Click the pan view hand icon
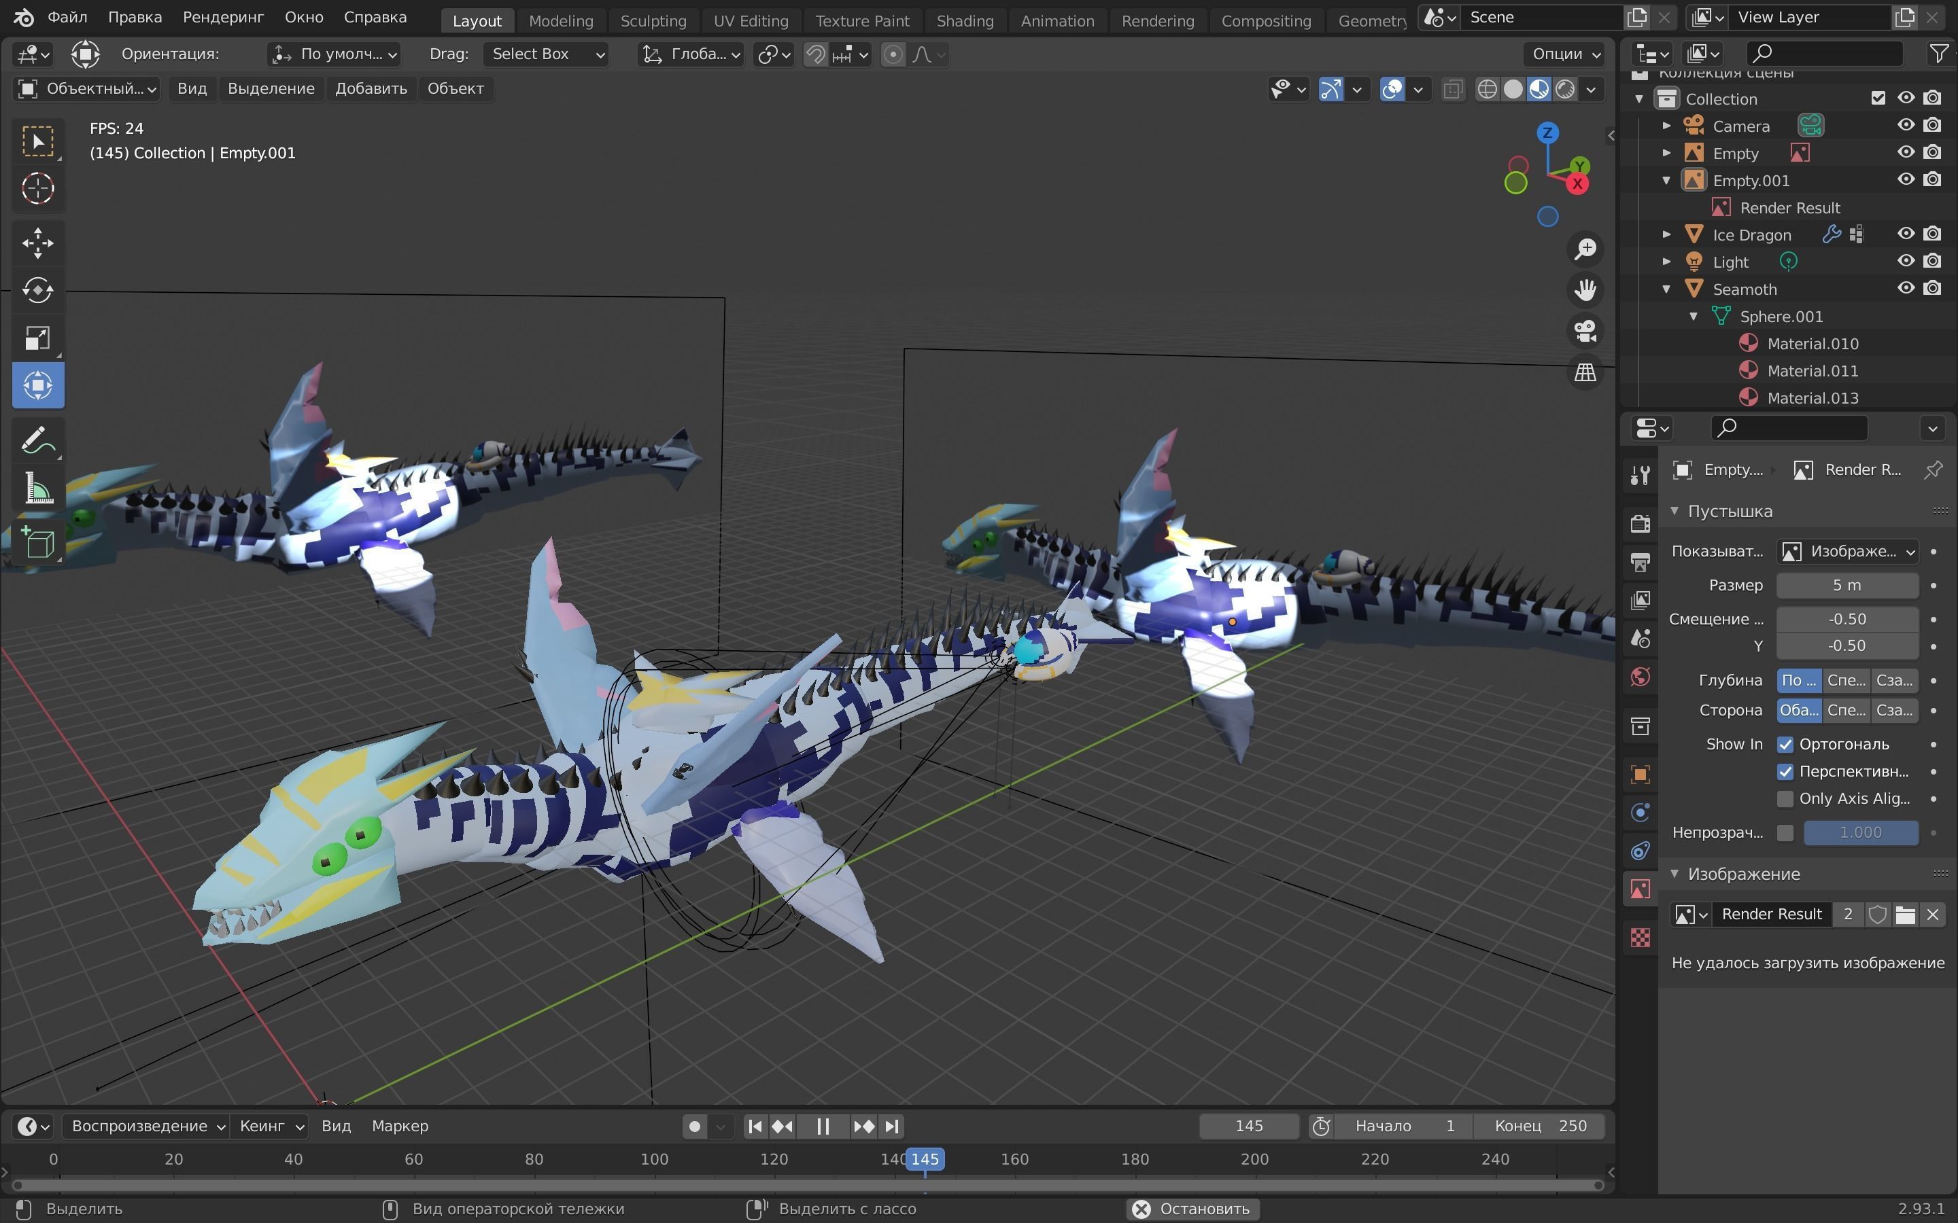This screenshot has width=1958, height=1223. (1585, 289)
